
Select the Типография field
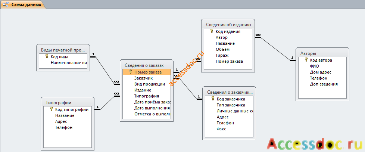[147, 96]
